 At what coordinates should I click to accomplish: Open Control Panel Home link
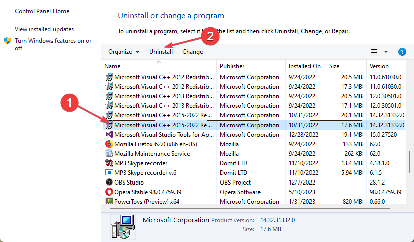[x=42, y=11]
